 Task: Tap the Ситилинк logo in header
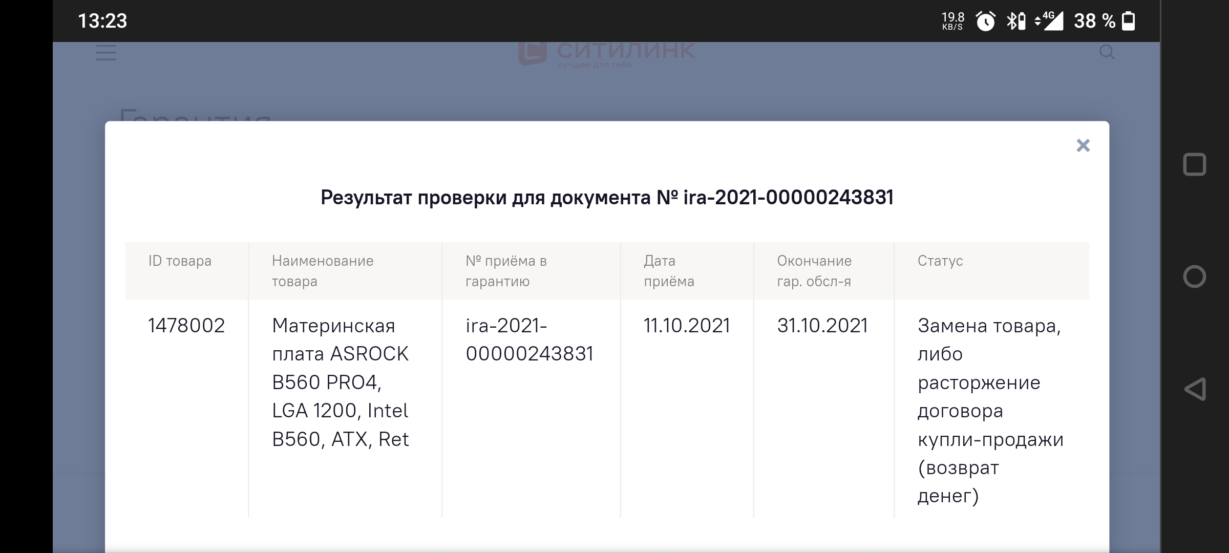607,53
